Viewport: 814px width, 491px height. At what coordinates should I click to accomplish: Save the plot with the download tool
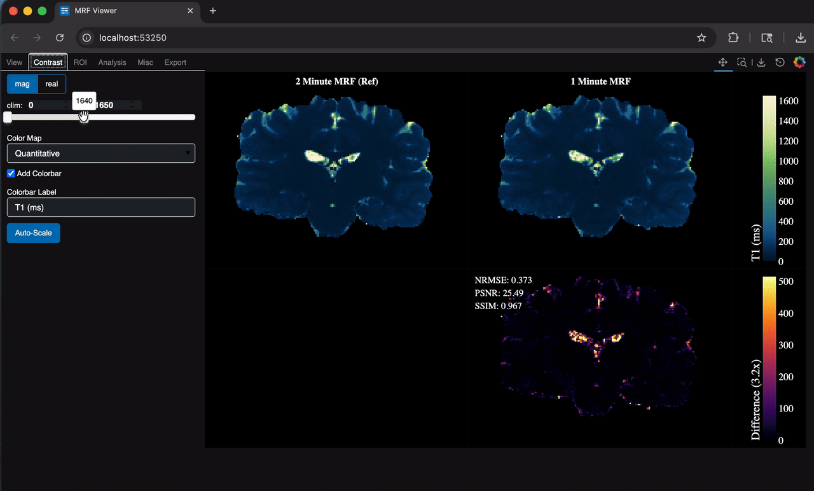(x=761, y=62)
